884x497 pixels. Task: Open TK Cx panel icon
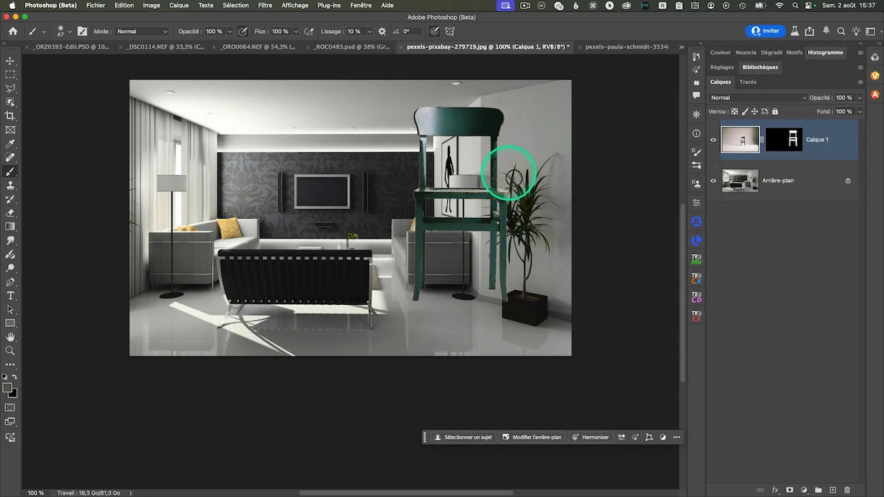click(x=696, y=278)
